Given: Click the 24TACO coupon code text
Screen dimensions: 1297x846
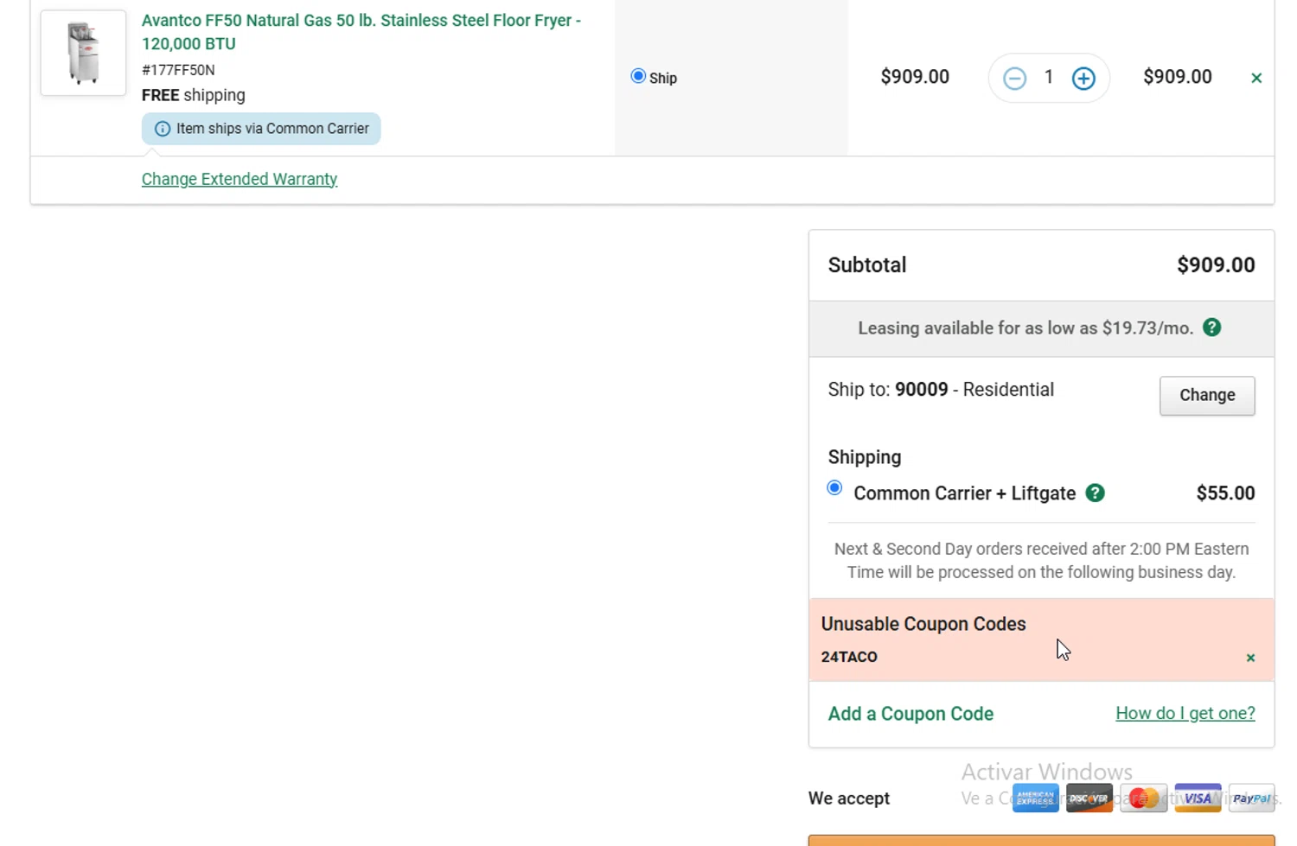Looking at the screenshot, I should (x=849, y=657).
